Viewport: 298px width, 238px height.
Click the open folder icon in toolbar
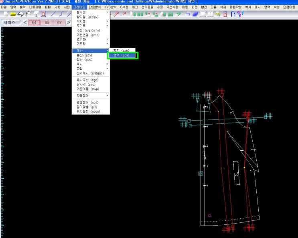pyautogui.click(x=12, y=14)
